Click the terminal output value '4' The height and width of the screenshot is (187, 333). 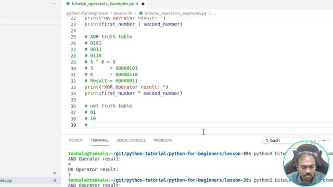coord(69,164)
